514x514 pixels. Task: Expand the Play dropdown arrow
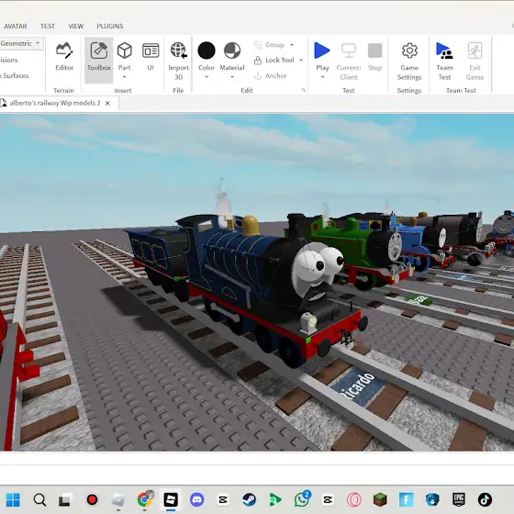point(322,77)
